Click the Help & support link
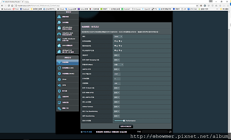The width and height of the screenshot is (231, 140). [87, 132]
